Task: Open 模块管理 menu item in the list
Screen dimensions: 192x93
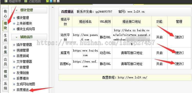Action: pos(23,18)
